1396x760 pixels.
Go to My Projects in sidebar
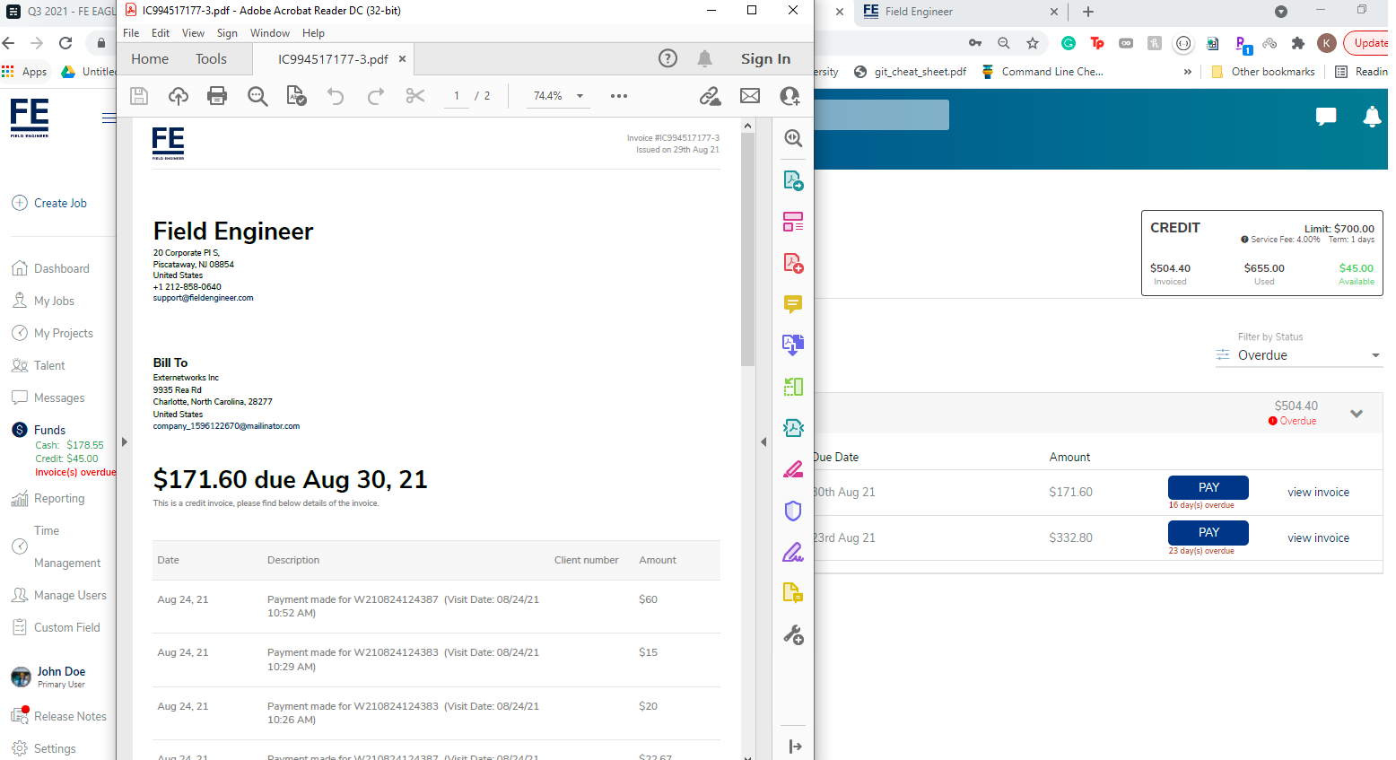(x=52, y=333)
